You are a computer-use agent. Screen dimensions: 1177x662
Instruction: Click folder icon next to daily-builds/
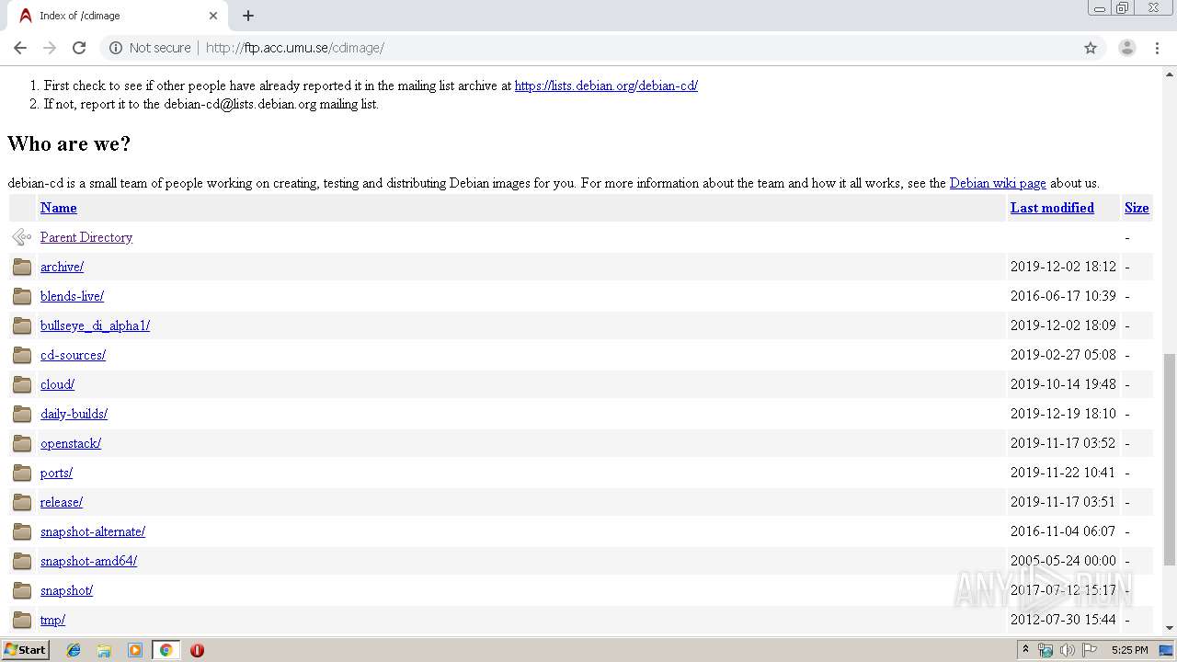(x=22, y=414)
